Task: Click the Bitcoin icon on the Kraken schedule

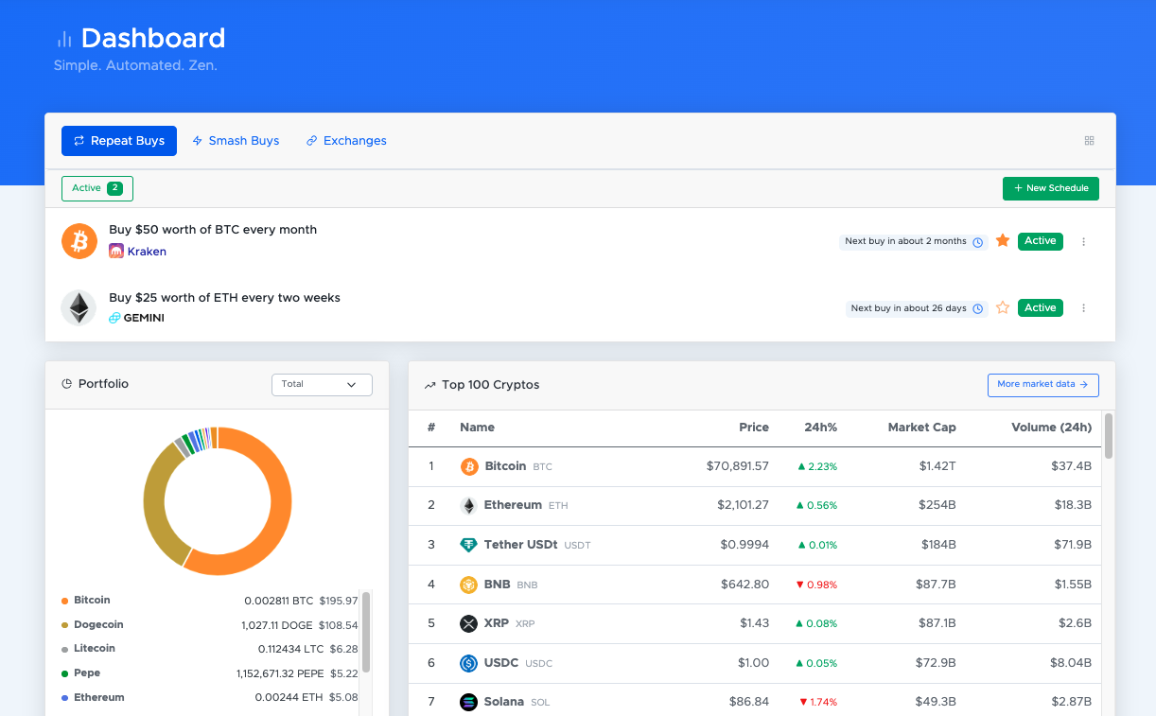Action: [79, 241]
